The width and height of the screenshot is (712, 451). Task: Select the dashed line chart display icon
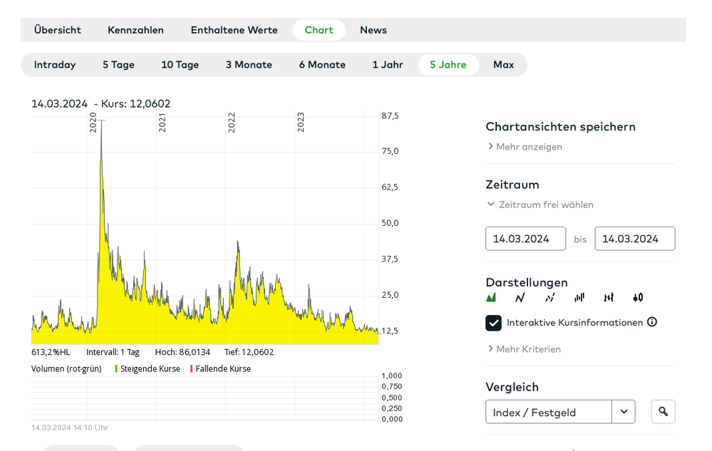[x=550, y=297]
